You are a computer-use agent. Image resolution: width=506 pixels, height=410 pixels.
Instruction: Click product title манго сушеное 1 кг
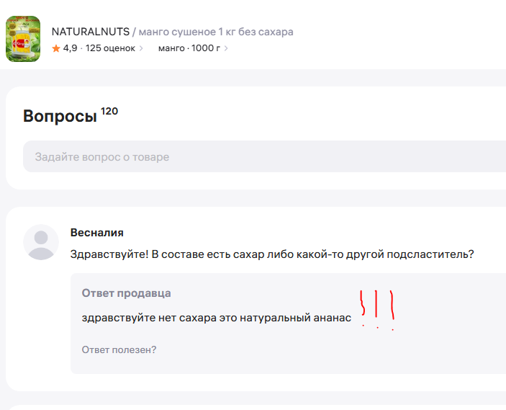pos(215,32)
